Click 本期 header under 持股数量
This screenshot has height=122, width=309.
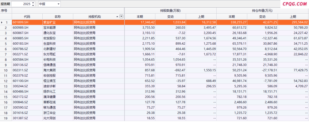click(x=140, y=17)
